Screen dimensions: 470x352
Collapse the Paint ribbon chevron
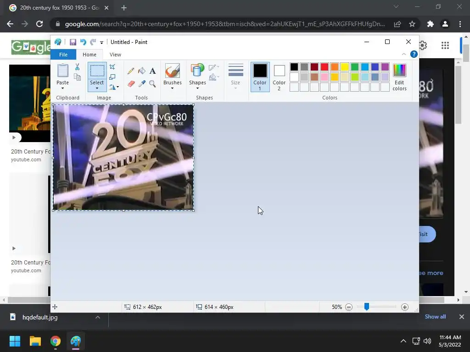point(404,54)
